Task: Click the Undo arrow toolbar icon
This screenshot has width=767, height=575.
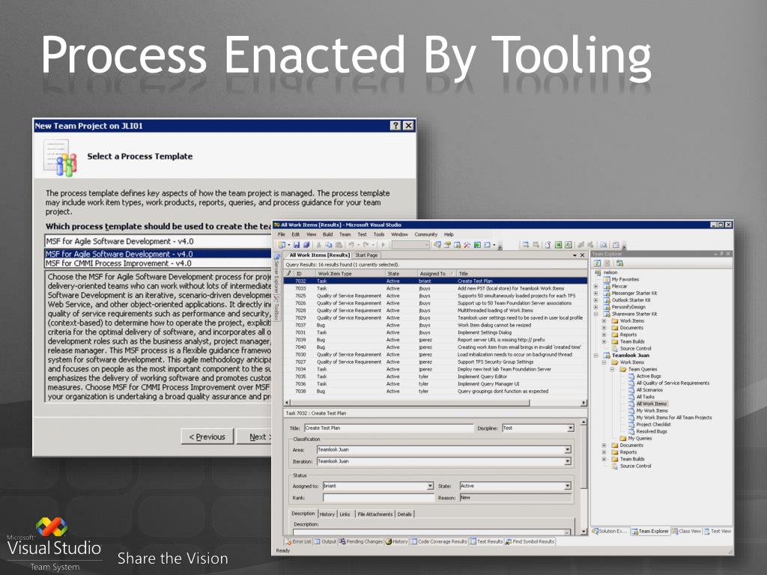Action: 351,245
